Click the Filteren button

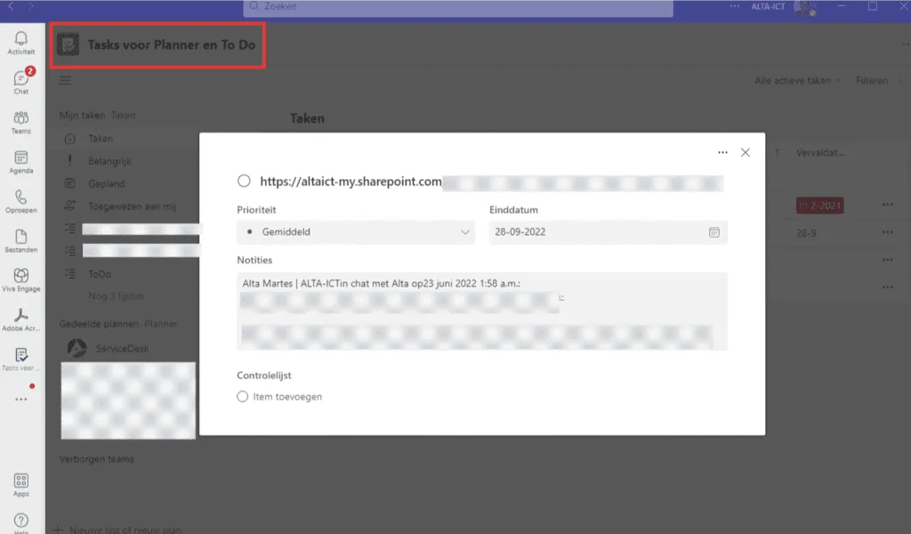click(875, 80)
